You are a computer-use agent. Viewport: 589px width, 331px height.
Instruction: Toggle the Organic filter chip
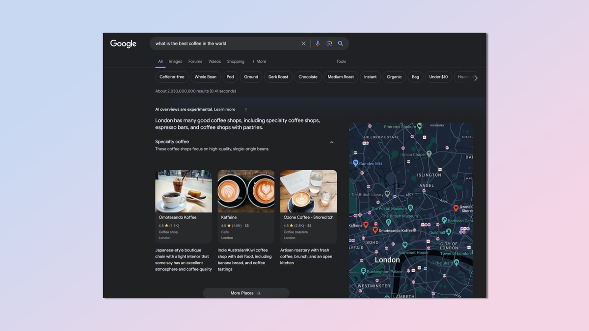[394, 76]
